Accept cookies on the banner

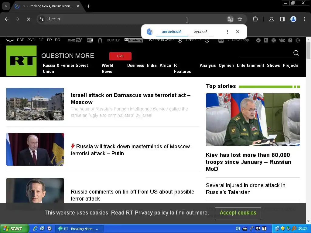tap(238, 213)
